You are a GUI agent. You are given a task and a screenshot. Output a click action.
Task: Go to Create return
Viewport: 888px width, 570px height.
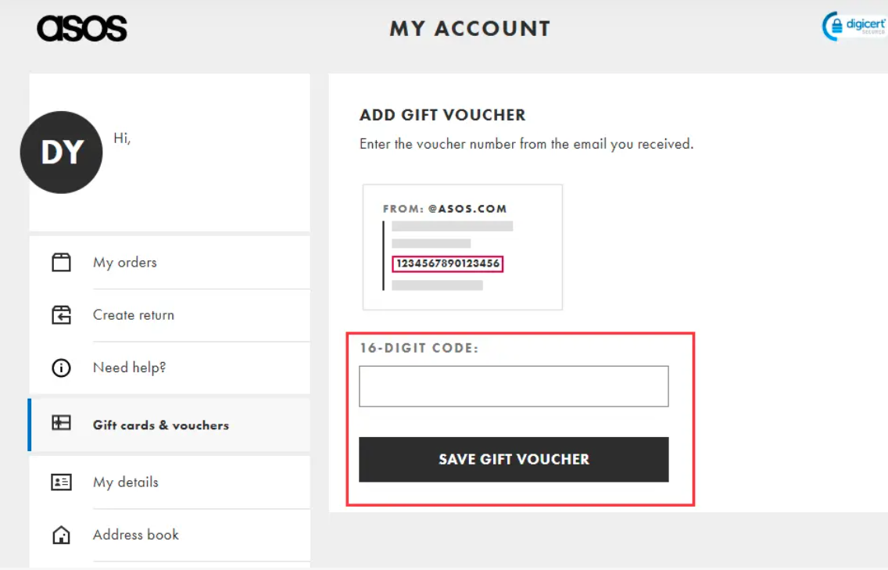point(134,315)
